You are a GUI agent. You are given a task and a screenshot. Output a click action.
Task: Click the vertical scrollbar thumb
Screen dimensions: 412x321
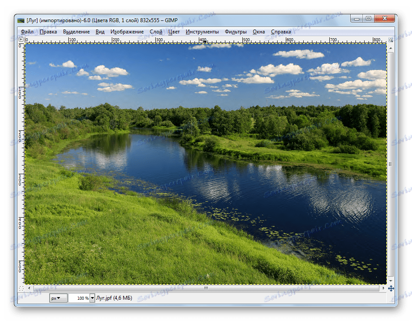[391, 164]
